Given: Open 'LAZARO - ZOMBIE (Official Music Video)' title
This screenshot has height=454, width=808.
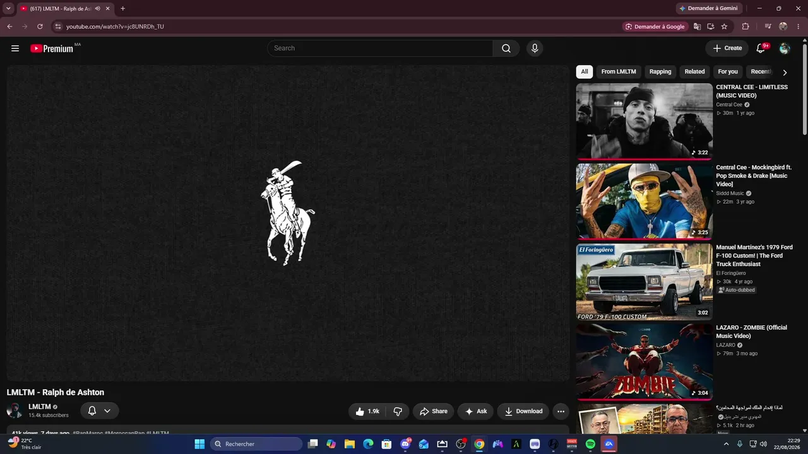Looking at the screenshot, I should tap(751, 332).
